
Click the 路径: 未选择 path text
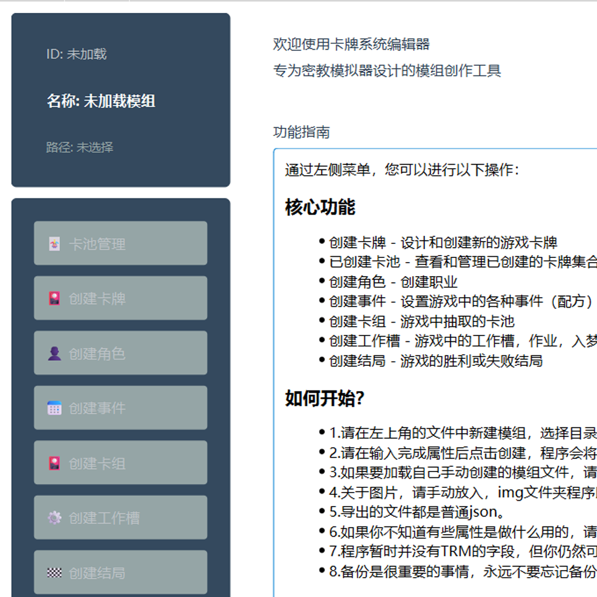point(79,147)
